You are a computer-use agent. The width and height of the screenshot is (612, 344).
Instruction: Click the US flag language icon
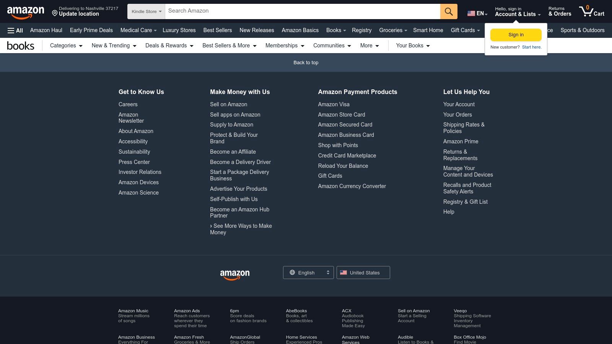click(x=471, y=13)
